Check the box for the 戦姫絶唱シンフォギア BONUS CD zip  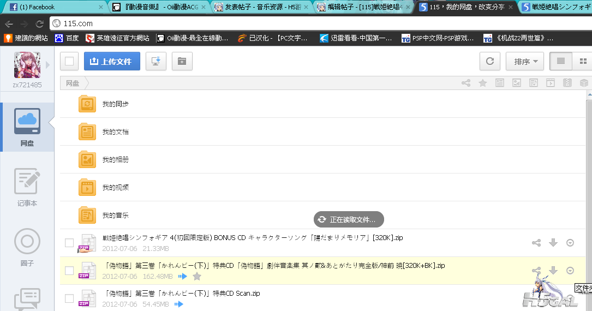pos(69,243)
